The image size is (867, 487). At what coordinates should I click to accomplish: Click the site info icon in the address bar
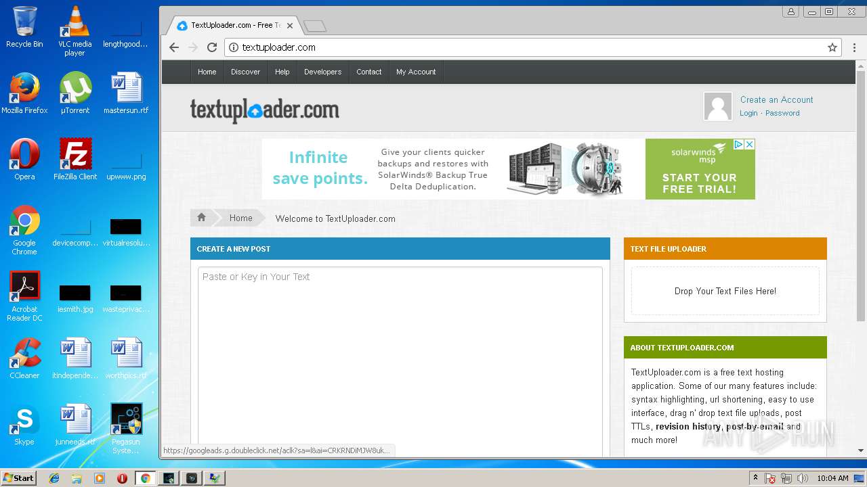tap(234, 47)
